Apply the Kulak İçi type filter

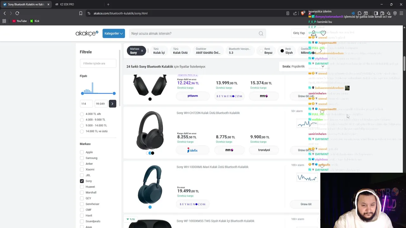[x=159, y=51]
